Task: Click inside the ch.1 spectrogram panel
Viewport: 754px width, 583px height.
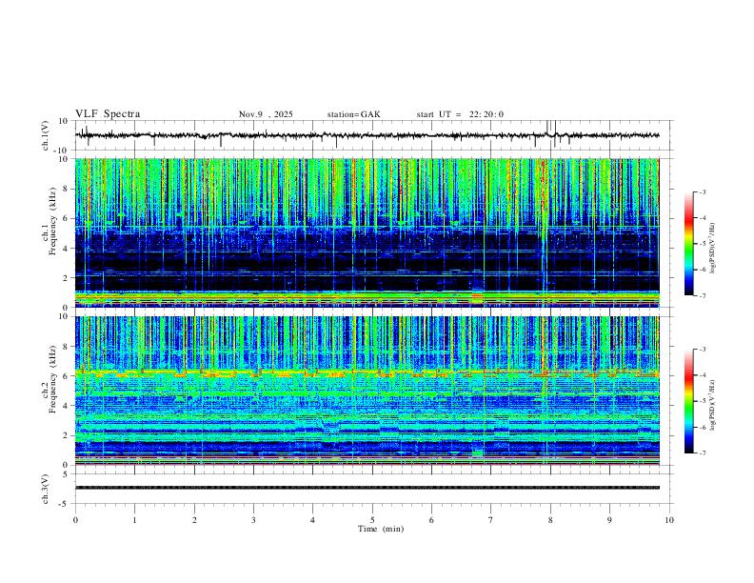Action: (367, 232)
